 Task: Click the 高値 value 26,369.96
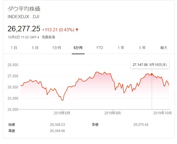click(x=57, y=131)
